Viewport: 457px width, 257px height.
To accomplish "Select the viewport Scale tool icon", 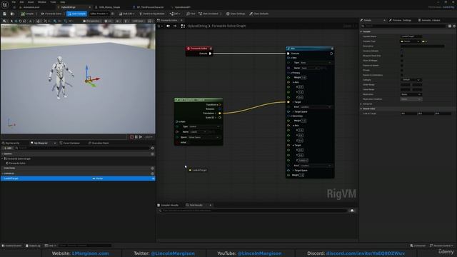I will click(24, 21).
